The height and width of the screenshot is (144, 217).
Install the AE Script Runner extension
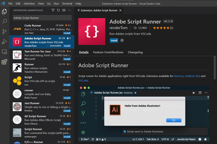pyautogui.click(x=67, y=124)
